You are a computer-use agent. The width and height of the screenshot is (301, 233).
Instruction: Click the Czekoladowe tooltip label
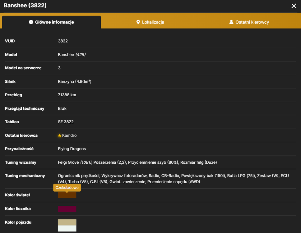pyautogui.click(x=67, y=188)
